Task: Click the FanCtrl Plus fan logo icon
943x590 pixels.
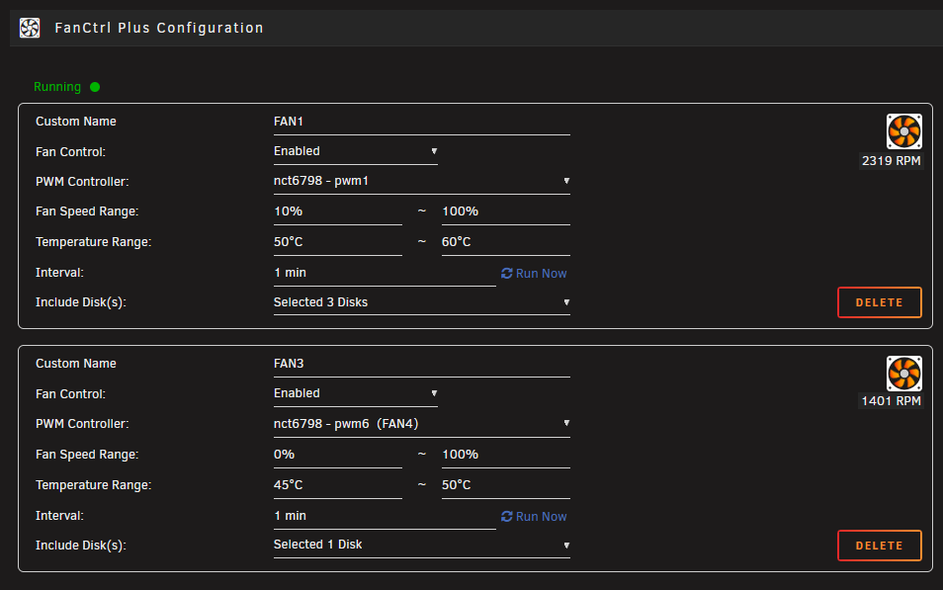Action: pos(30,28)
